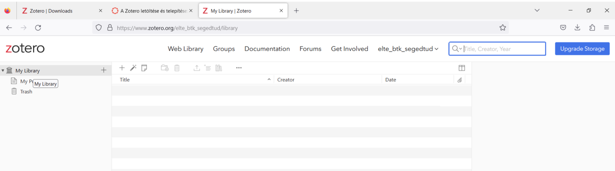Go forward with the browser forward arrow

tap(23, 28)
